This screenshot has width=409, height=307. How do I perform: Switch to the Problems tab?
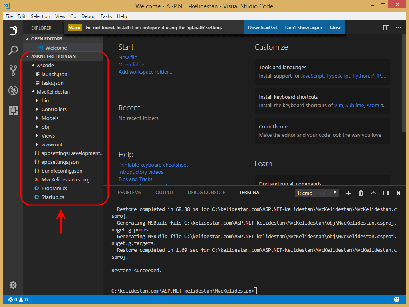[129, 193]
